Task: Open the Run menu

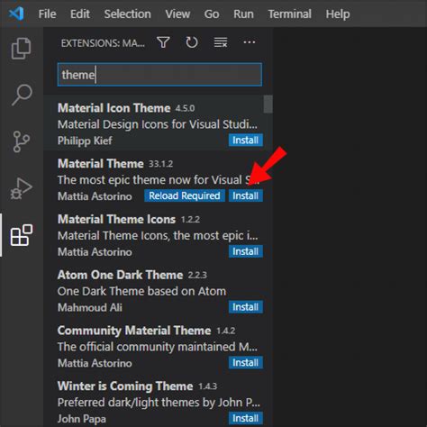Action: point(243,14)
